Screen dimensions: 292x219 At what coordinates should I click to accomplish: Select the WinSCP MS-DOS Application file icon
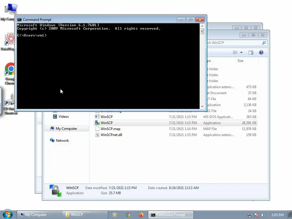click(x=97, y=117)
